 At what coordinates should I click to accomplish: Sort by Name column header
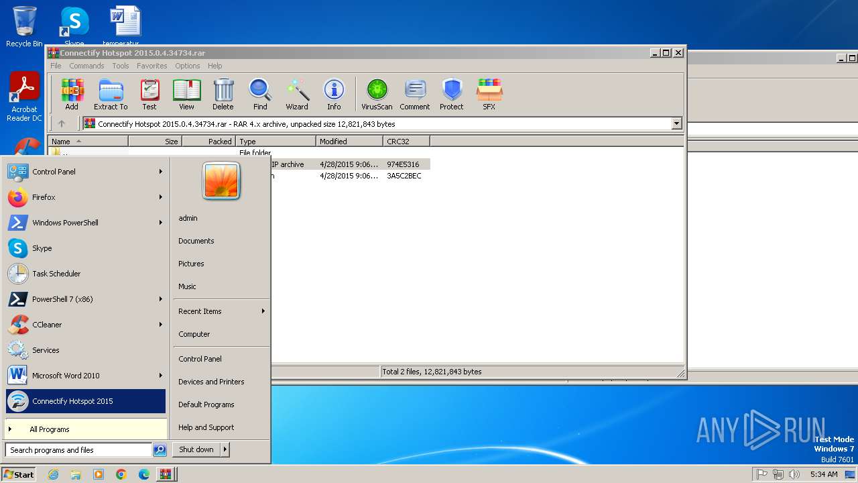pos(88,142)
